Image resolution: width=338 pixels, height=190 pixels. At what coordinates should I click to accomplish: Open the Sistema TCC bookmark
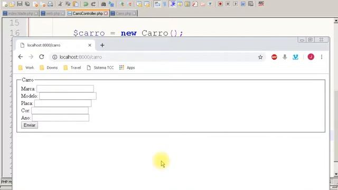tap(100, 68)
